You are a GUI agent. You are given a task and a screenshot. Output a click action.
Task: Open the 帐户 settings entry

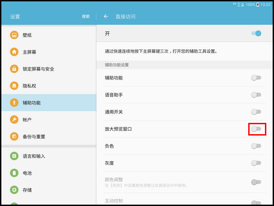point(49,120)
